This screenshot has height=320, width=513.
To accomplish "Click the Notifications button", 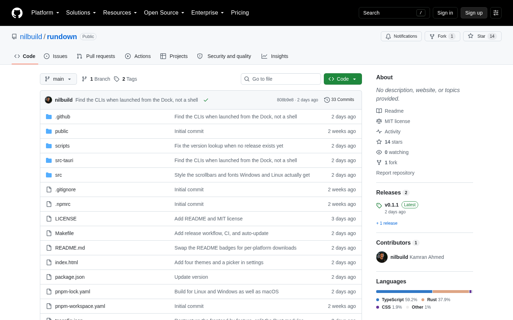I will (401, 36).
